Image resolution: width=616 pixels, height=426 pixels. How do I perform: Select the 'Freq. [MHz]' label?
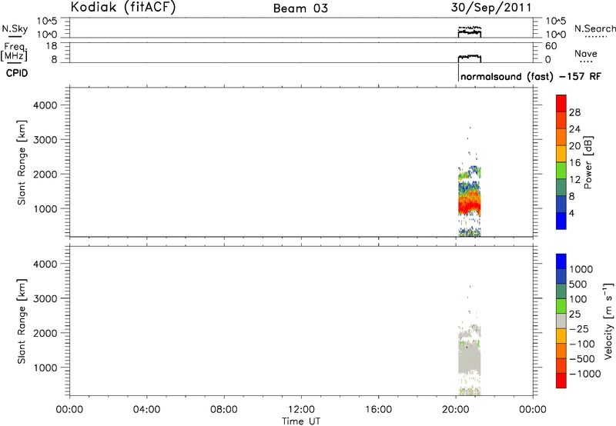(15, 52)
